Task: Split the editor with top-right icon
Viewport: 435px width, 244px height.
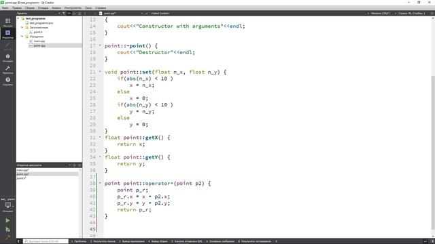Action: [x=432, y=14]
